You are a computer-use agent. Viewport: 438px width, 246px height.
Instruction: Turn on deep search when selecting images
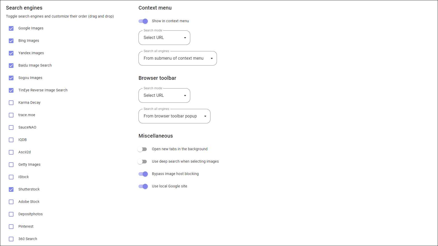(142, 162)
